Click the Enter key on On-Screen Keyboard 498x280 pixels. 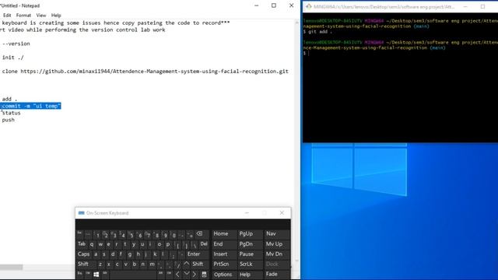tap(194, 254)
